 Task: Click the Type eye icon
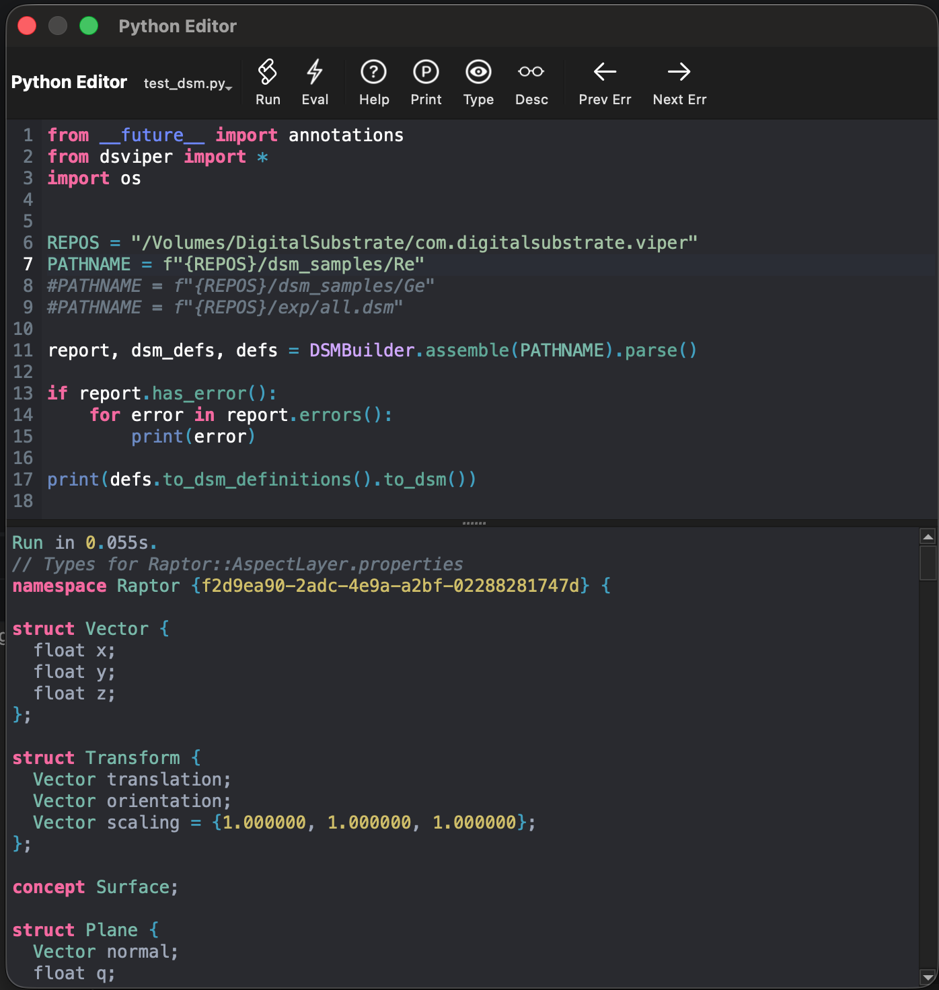[x=478, y=72]
